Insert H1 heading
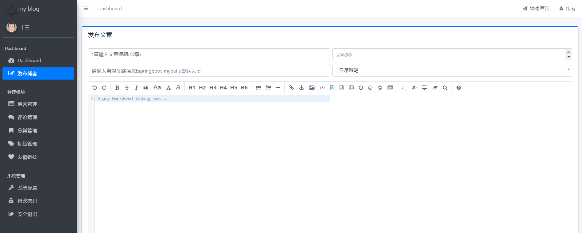This screenshot has width=582, height=233. click(x=192, y=88)
